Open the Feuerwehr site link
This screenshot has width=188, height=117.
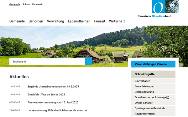(38, 4)
